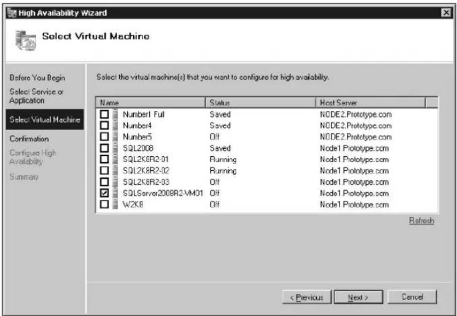Proceed with the Next button
Viewport: 457px width, 316px height.
coord(358,297)
